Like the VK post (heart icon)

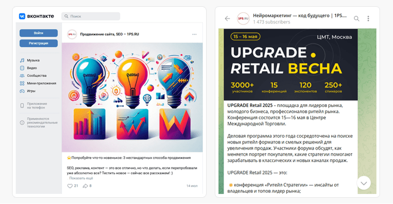pos(70,186)
